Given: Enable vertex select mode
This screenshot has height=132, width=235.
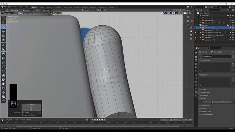Looking at the screenshot, I should 16,13.
